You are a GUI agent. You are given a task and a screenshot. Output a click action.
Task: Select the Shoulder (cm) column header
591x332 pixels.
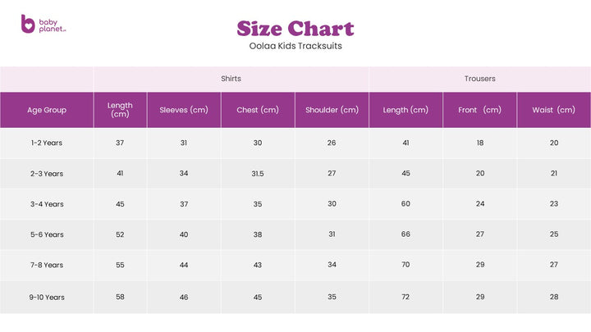click(x=332, y=110)
